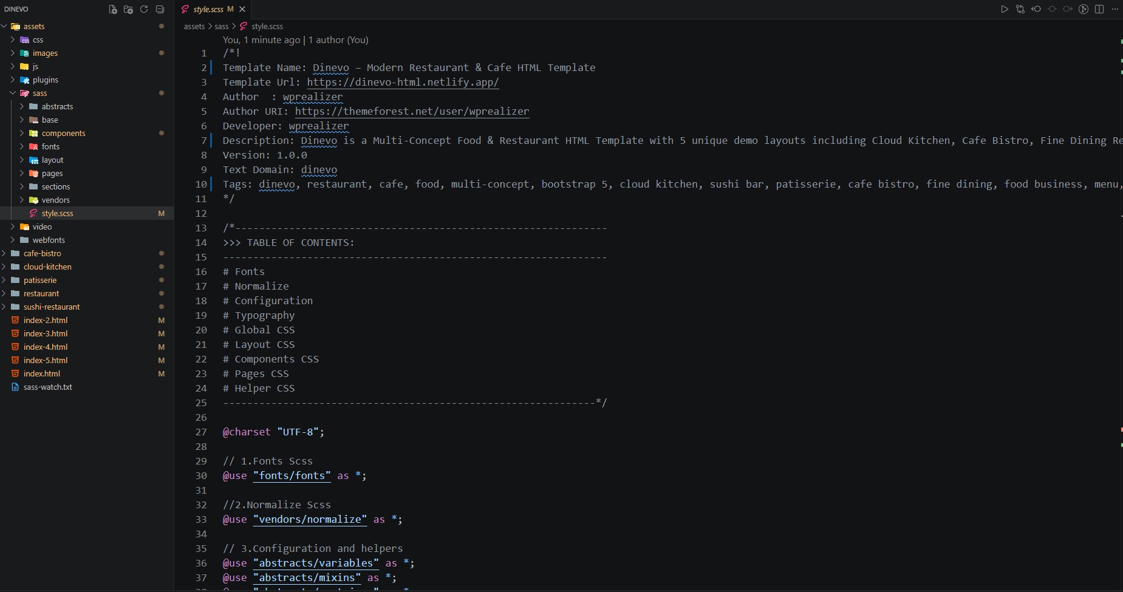
Task: Expand the cloud-kitchen folder
Action: tap(87, 267)
